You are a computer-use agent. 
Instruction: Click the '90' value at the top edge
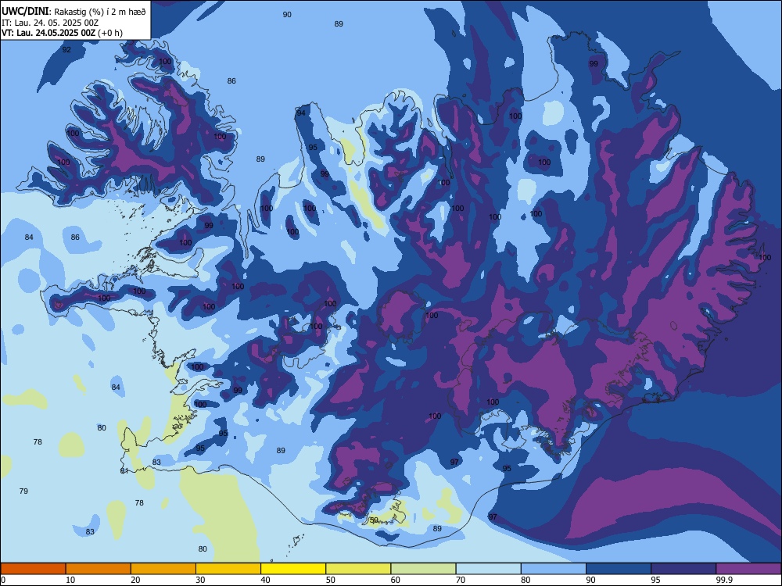(287, 14)
